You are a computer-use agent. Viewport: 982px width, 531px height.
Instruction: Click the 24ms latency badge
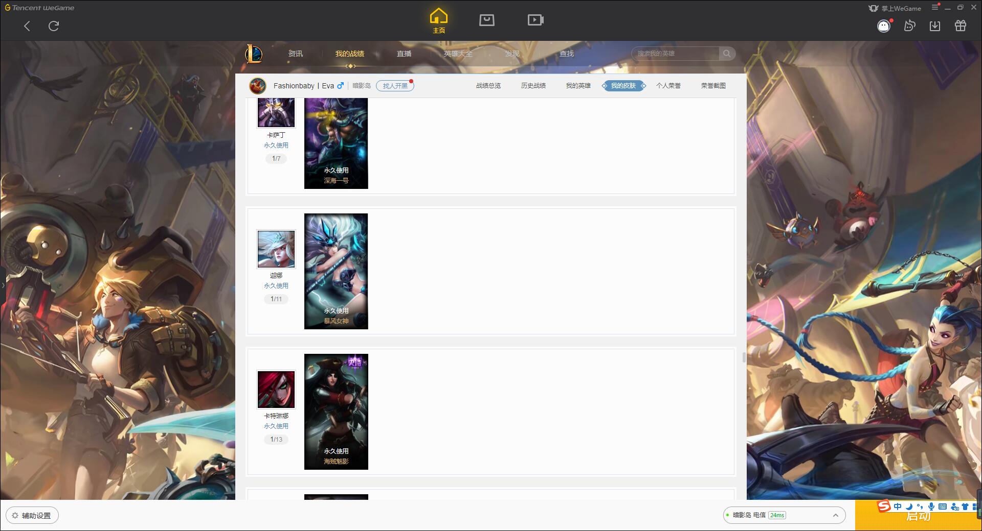pos(777,515)
